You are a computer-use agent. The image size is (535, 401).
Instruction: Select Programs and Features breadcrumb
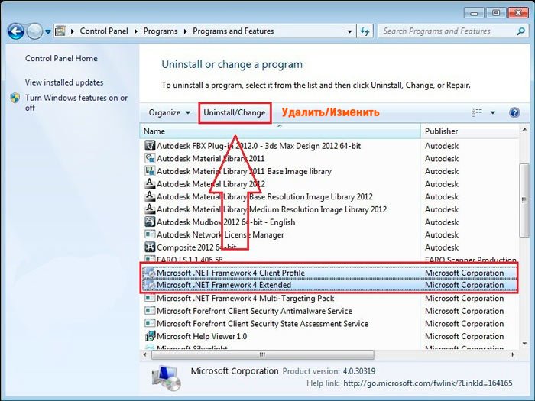[x=233, y=31]
